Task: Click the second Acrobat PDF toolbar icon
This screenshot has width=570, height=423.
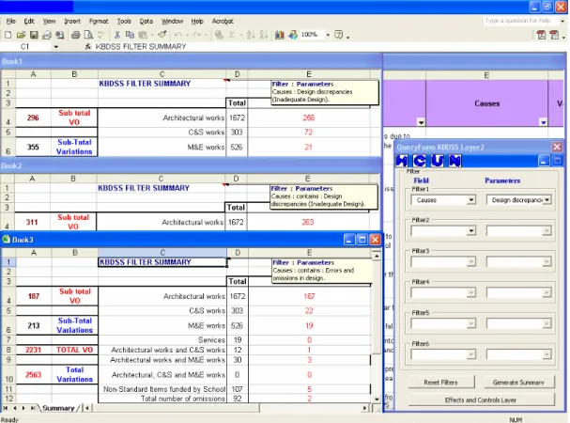Action: (554, 35)
